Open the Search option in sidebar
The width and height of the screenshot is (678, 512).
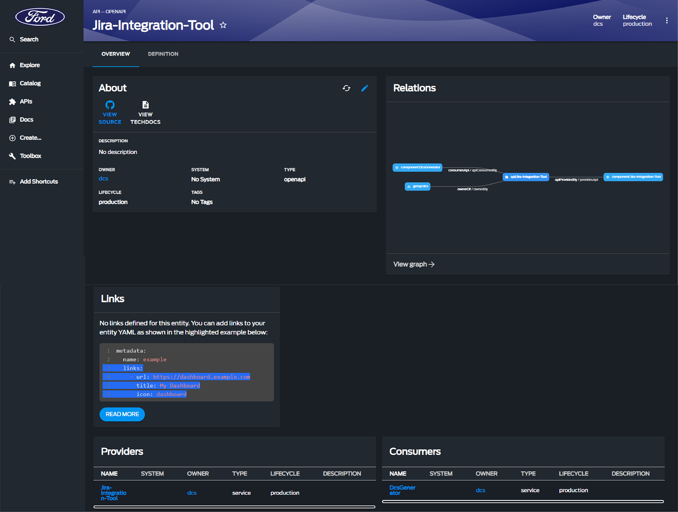[24, 39]
